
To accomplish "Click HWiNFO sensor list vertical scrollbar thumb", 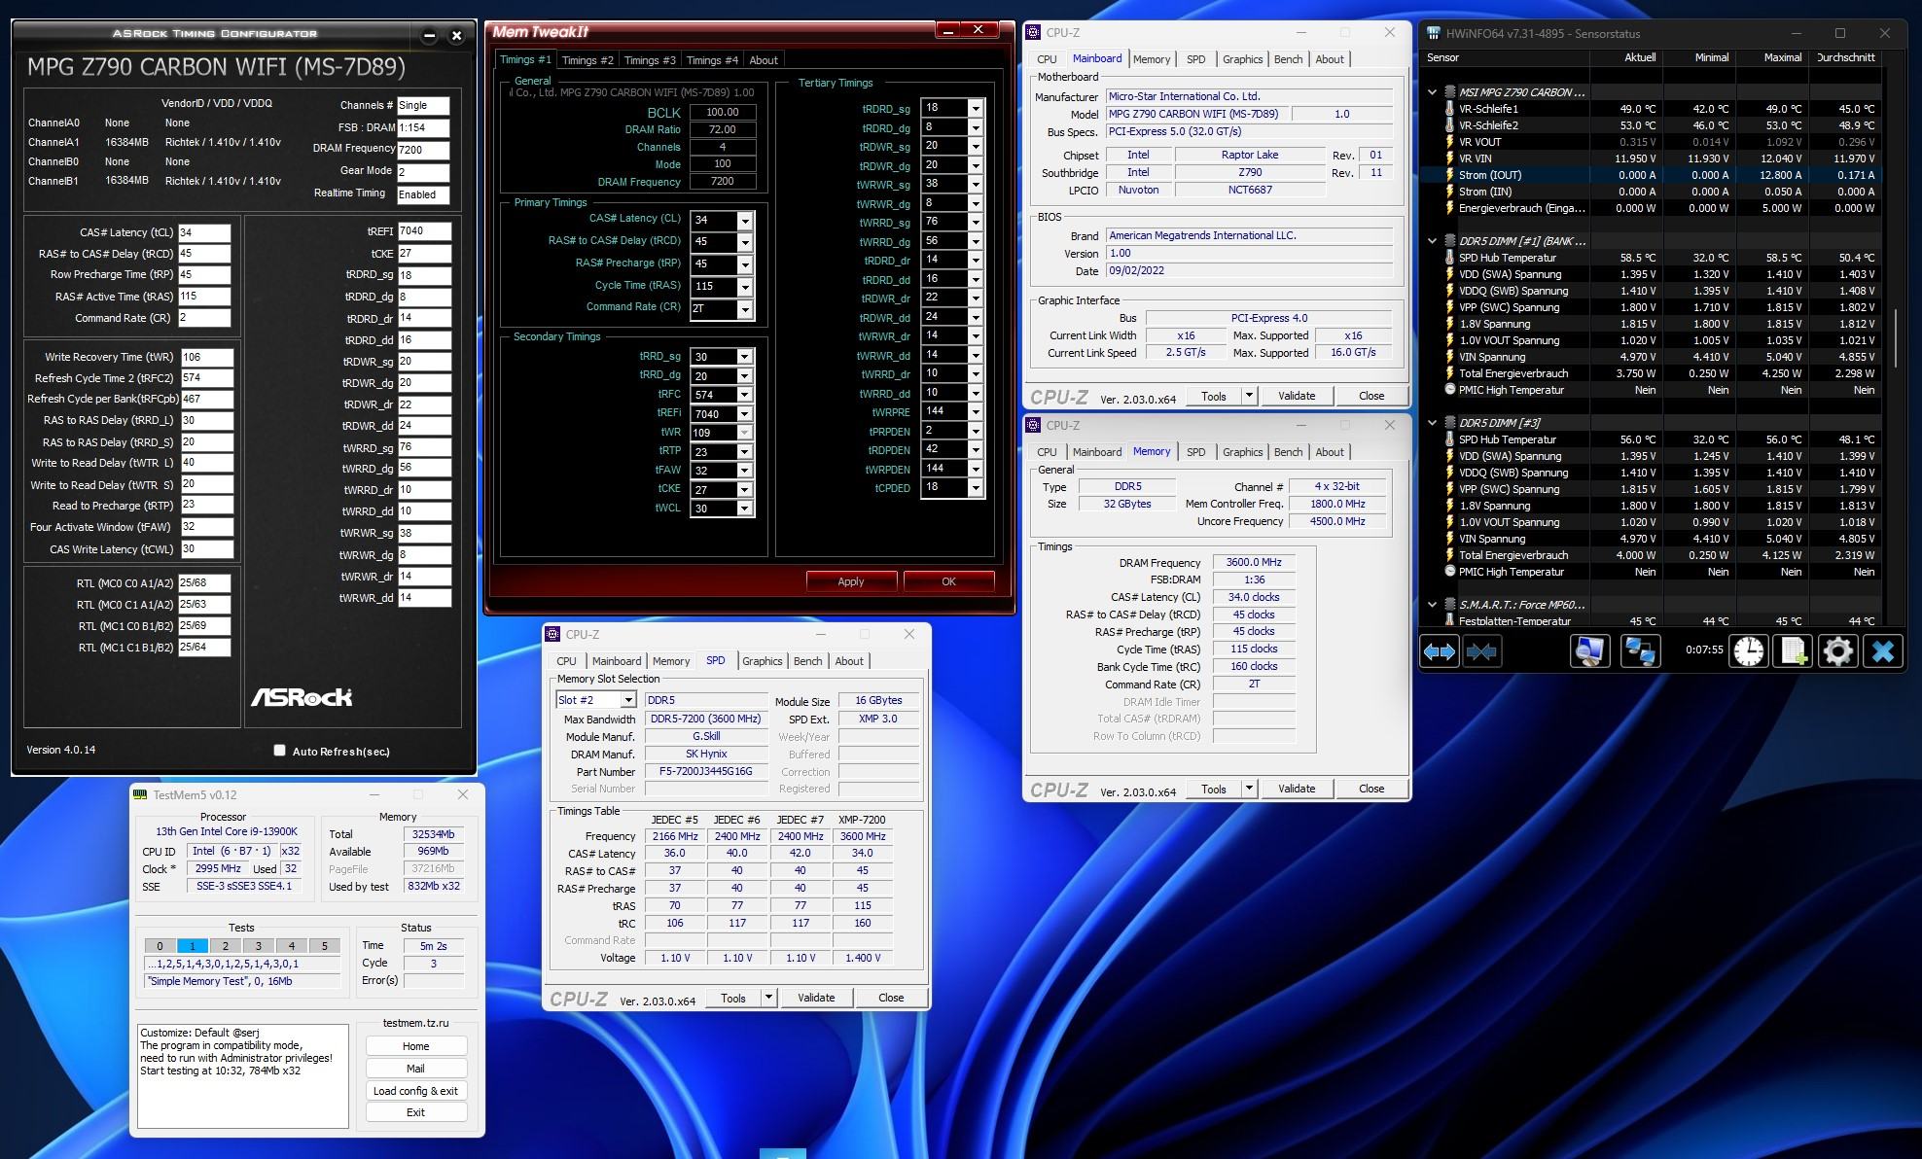I will tap(1897, 336).
